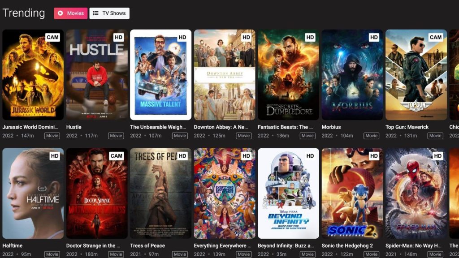Click the 'Hustle' title link
This screenshot has width=459, height=258.
coord(74,127)
